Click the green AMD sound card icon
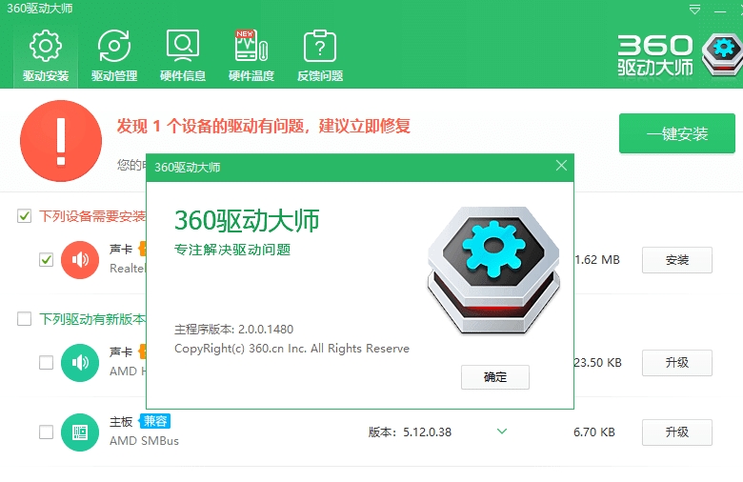The height and width of the screenshot is (482, 743). click(x=80, y=363)
